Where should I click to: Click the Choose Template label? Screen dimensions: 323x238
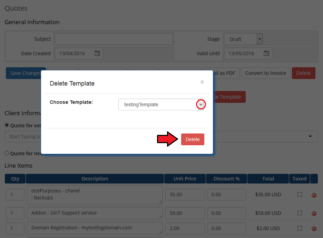(x=71, y=102)
